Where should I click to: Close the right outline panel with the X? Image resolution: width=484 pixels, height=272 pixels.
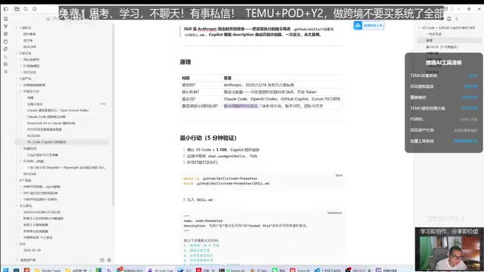coord(457,19)
